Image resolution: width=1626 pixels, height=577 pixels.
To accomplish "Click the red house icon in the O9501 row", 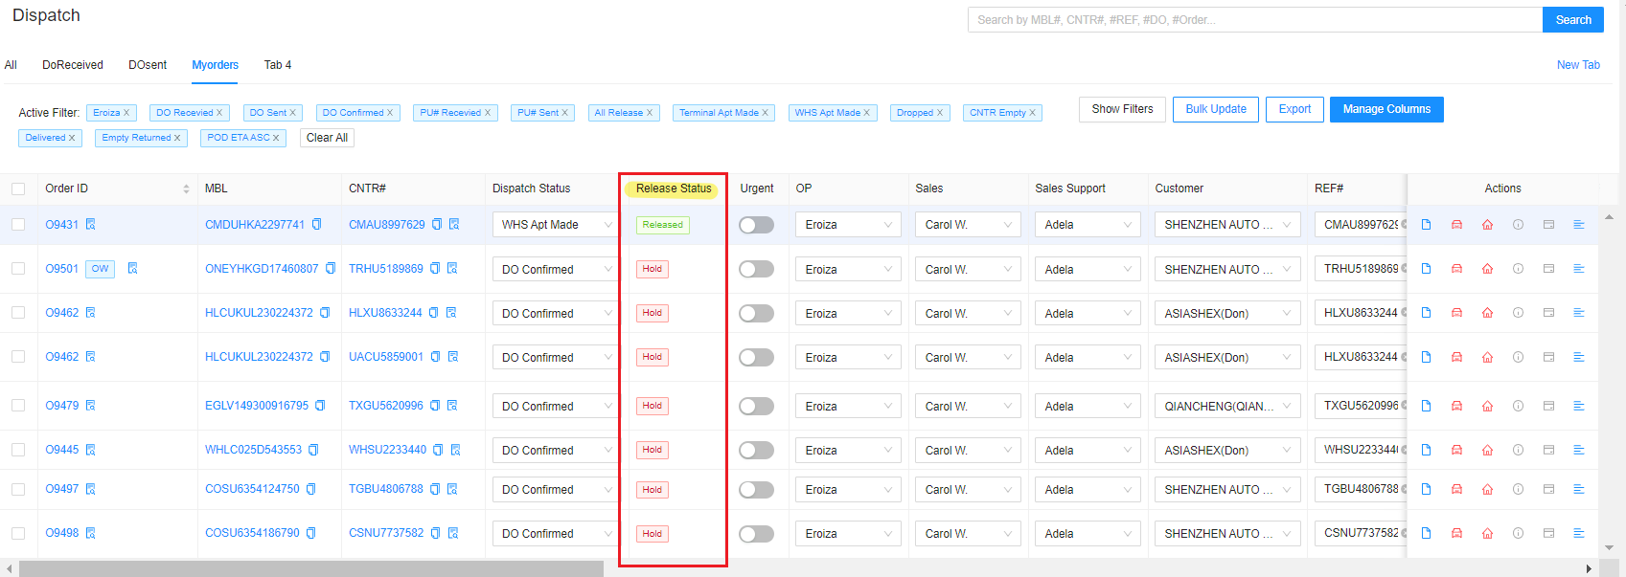I will 1487,269.
